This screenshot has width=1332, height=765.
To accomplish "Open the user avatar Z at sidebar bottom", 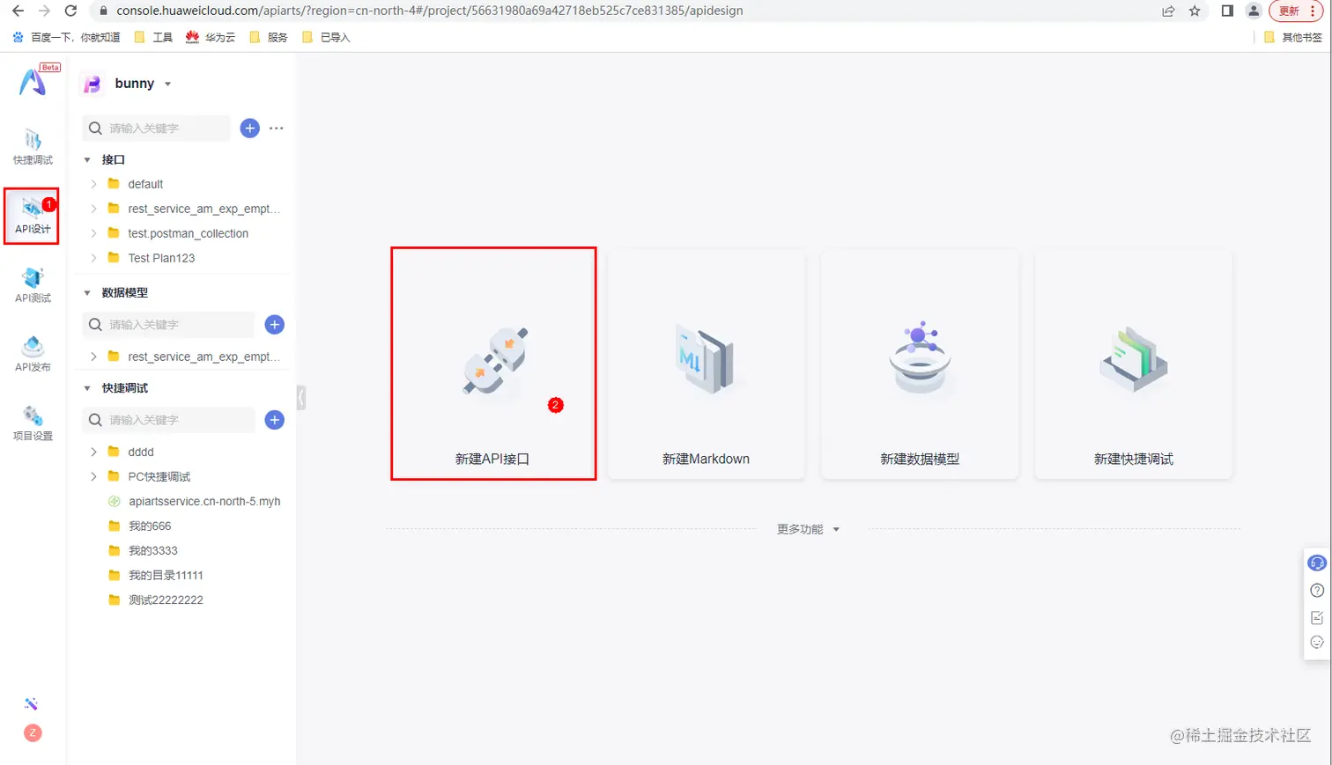I will 33,732.
